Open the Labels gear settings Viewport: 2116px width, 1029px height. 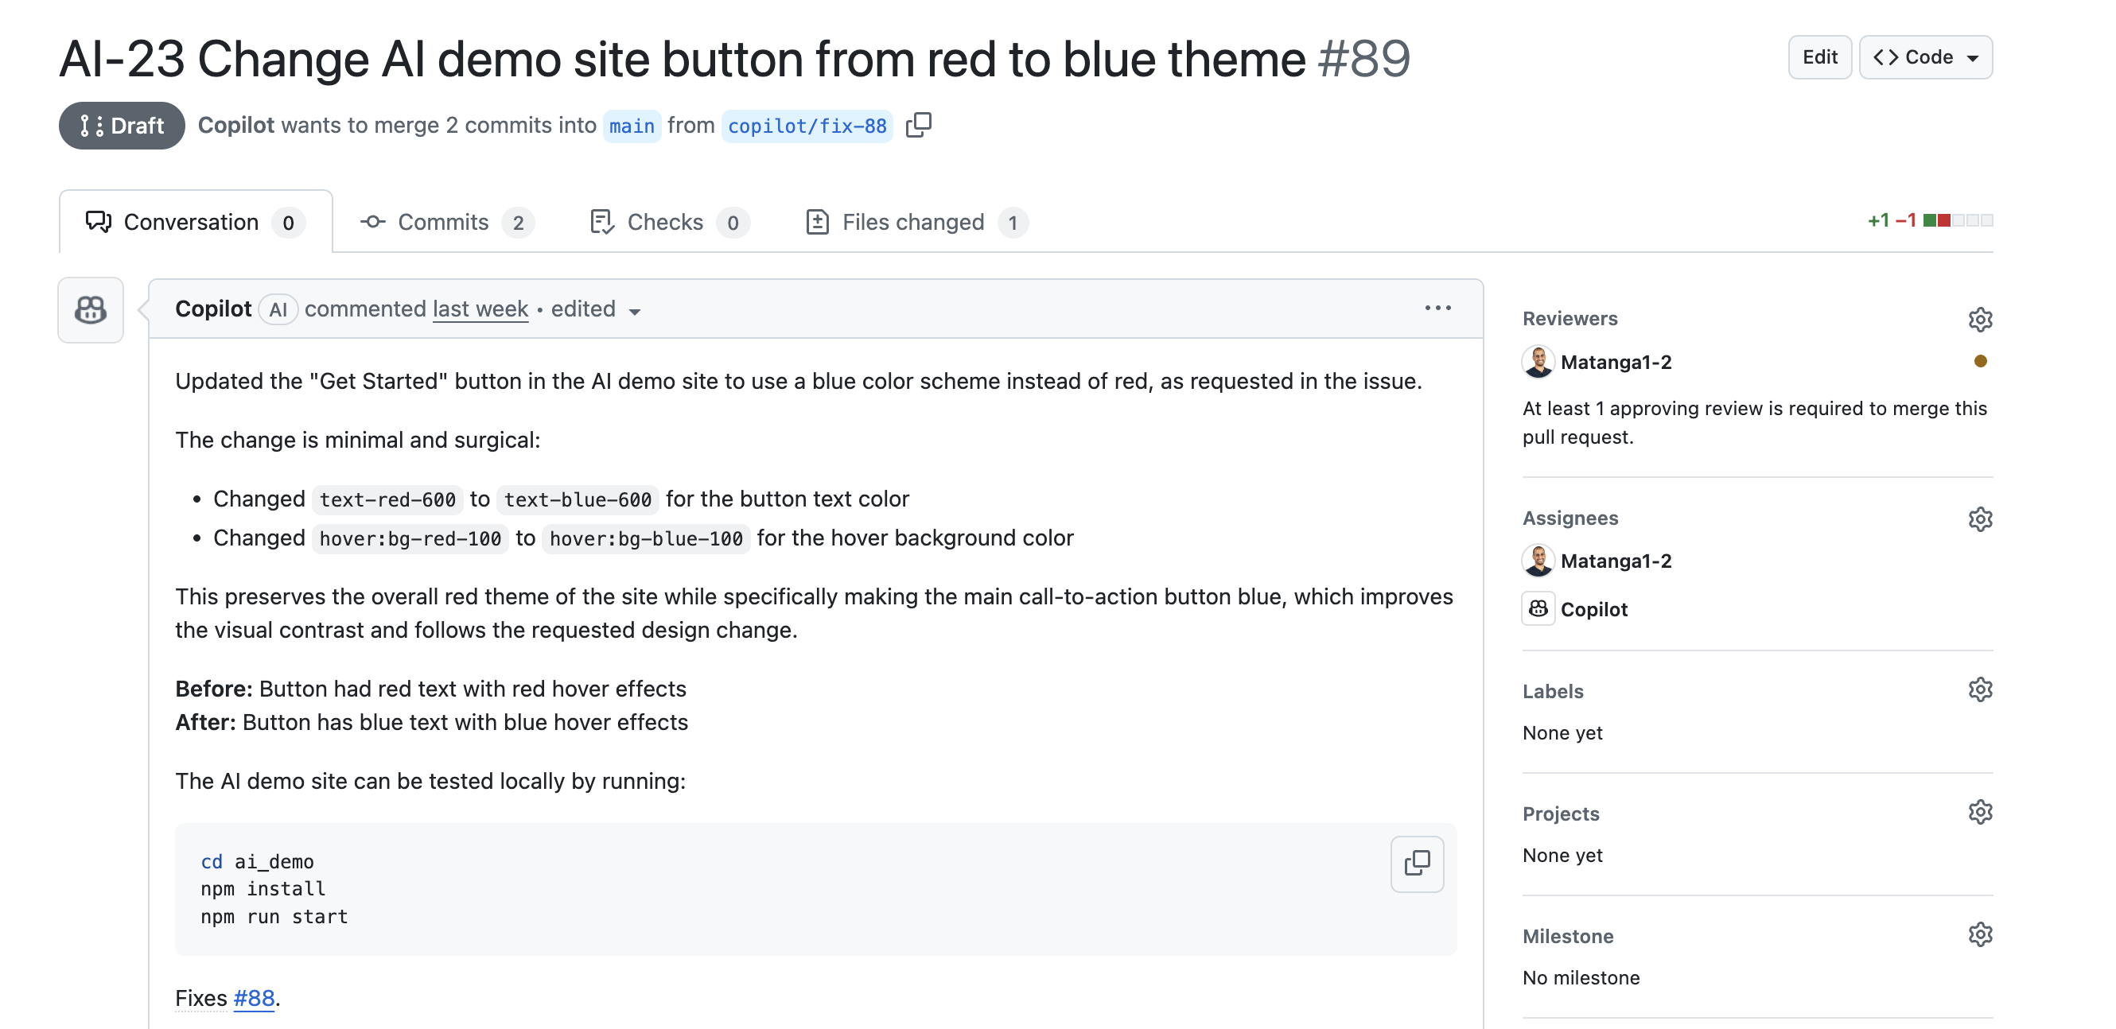1980,689
